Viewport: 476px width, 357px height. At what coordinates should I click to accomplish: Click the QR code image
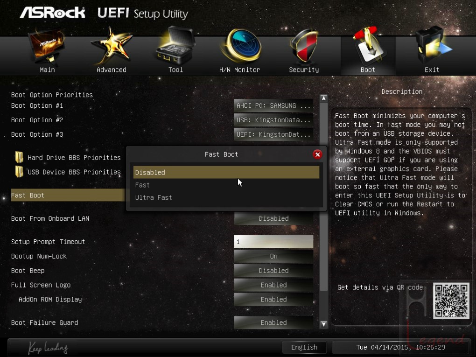click(451, 301)
